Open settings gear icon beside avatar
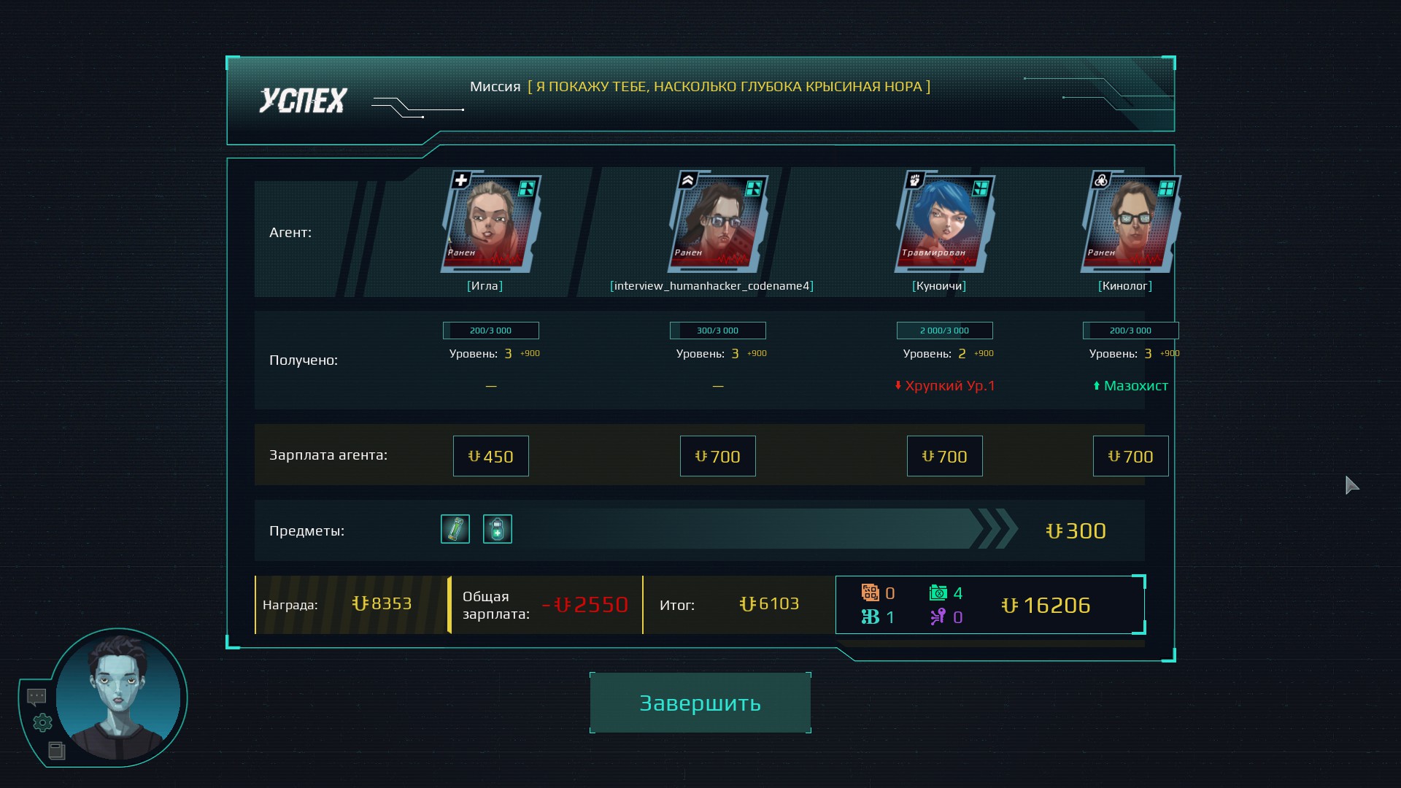This screenshot has width=1401, height=788. [x=43, y=722]
